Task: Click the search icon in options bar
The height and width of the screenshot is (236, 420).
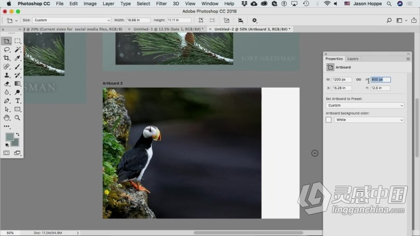Action: point(389,20)
